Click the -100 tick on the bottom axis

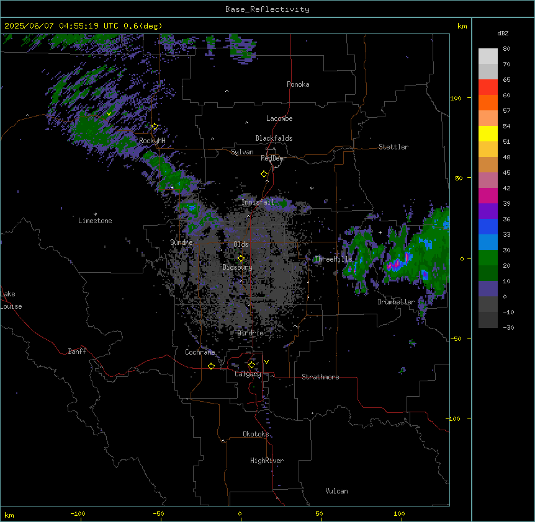78,514
